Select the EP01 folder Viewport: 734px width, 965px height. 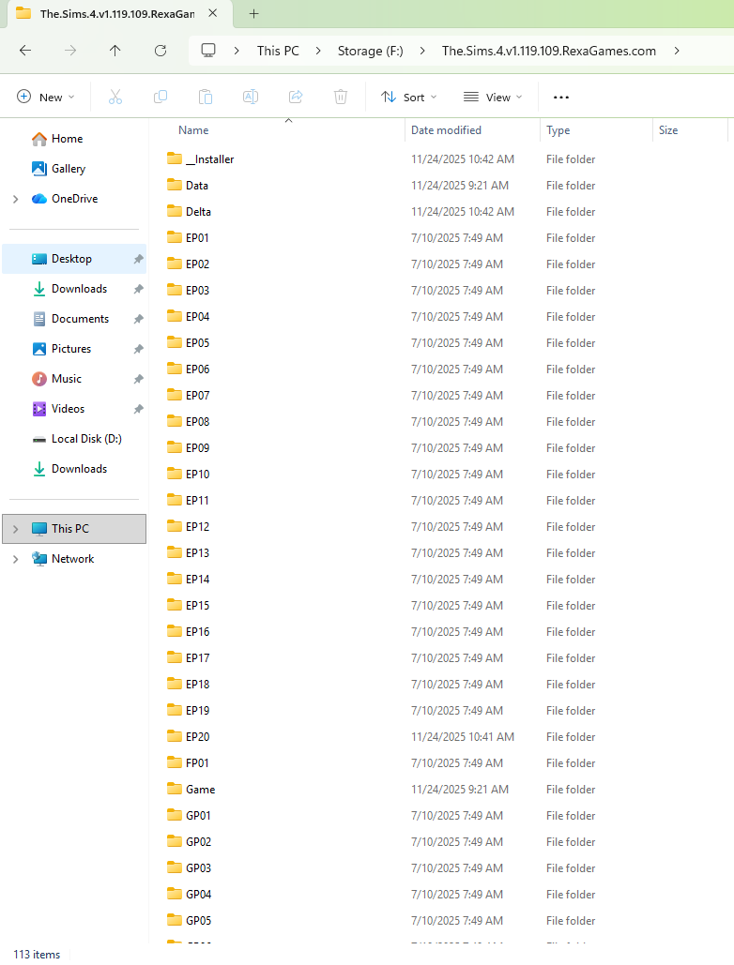click(x=197, y=237)
